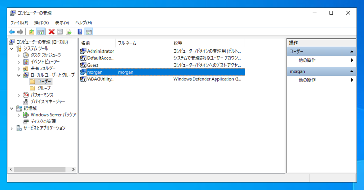364x190 pixels.
Task: Click the パフォーマンス tree icon
Action: click(x=26, y=95)
